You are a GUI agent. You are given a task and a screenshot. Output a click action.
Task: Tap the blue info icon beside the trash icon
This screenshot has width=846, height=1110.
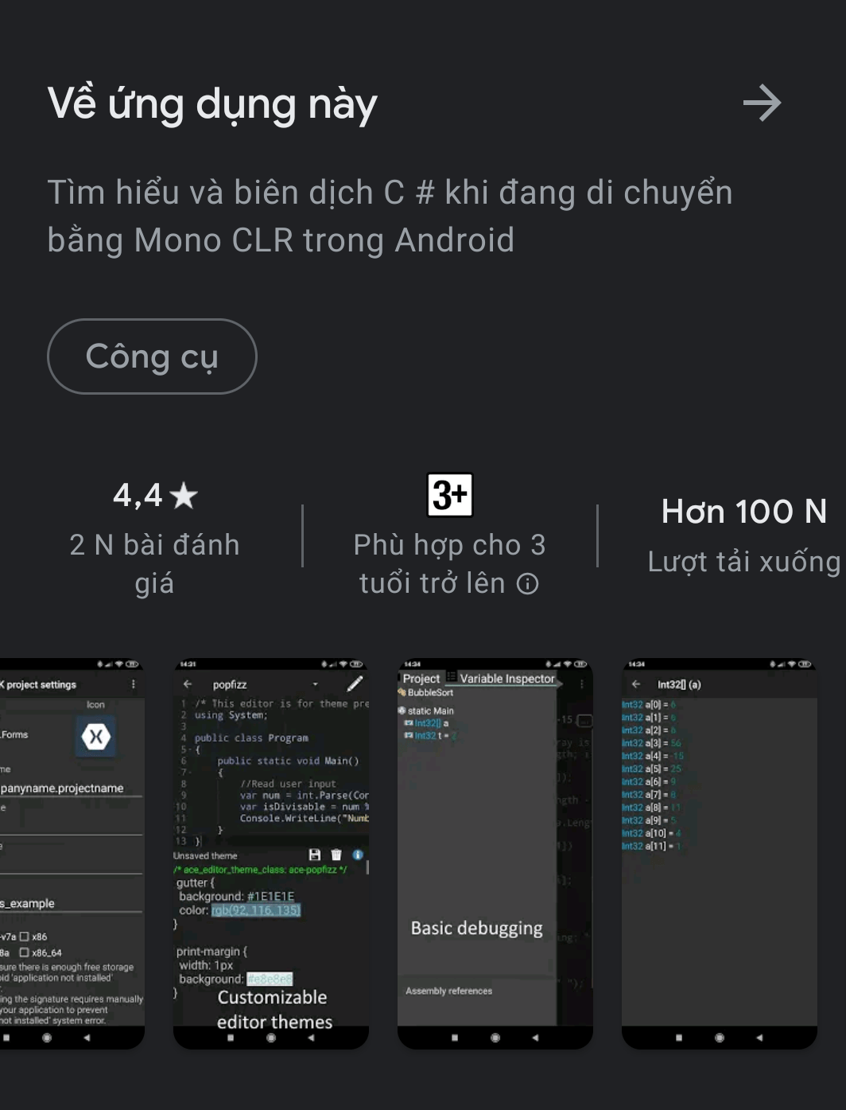coord(357,855)
